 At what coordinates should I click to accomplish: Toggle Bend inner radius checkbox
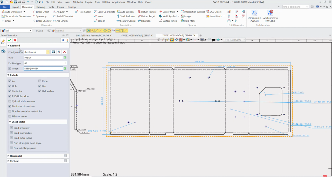11,133
